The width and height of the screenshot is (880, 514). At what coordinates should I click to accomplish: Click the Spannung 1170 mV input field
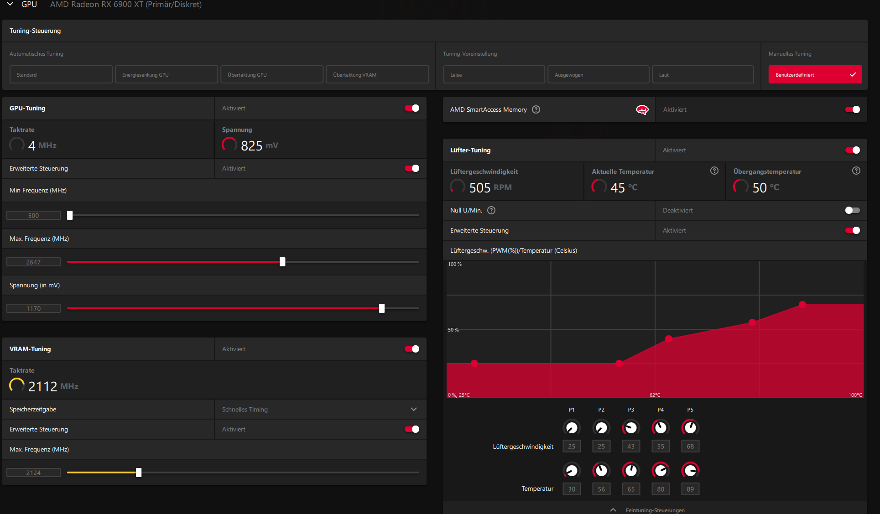pyautogui.click(x=33, y=308)
